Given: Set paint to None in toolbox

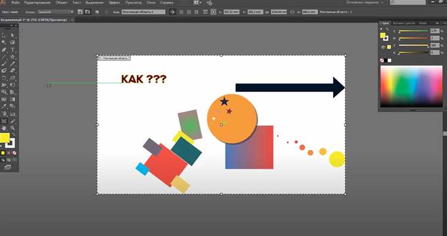Looking at the screenshot, I should [14, 153].
